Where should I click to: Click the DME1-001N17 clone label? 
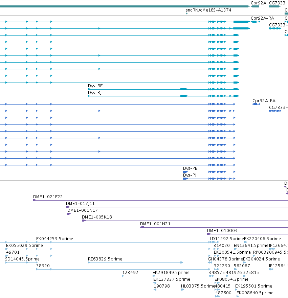point(82,210)
